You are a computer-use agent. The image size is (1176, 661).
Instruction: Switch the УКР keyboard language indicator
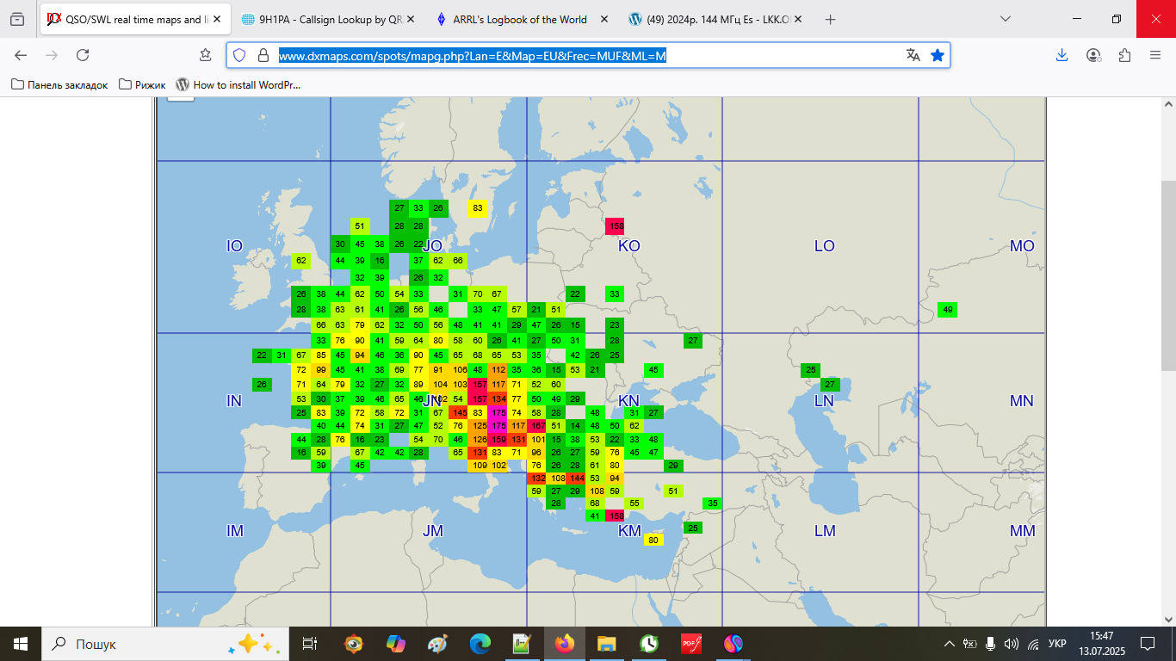tap(1057, 644)
